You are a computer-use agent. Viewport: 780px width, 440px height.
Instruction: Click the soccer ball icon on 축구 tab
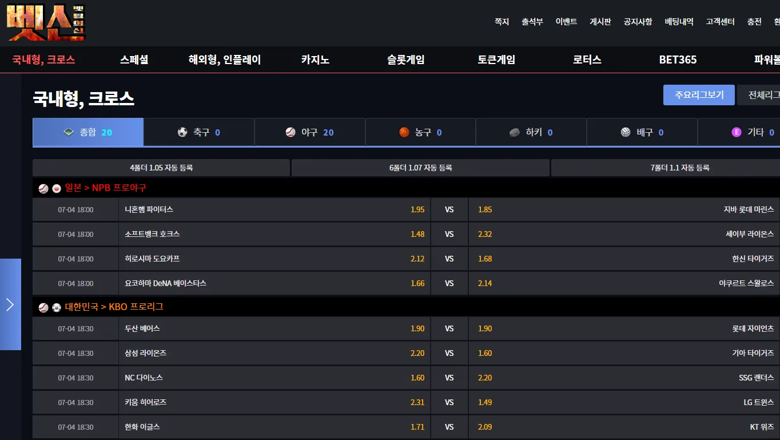click(182, 132)
